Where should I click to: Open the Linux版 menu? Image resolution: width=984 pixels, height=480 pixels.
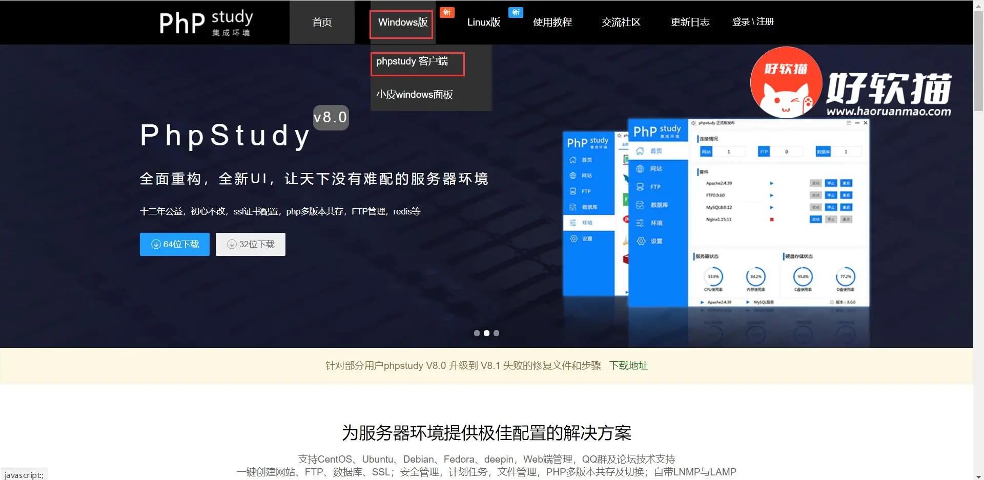(x=483, y=22)
